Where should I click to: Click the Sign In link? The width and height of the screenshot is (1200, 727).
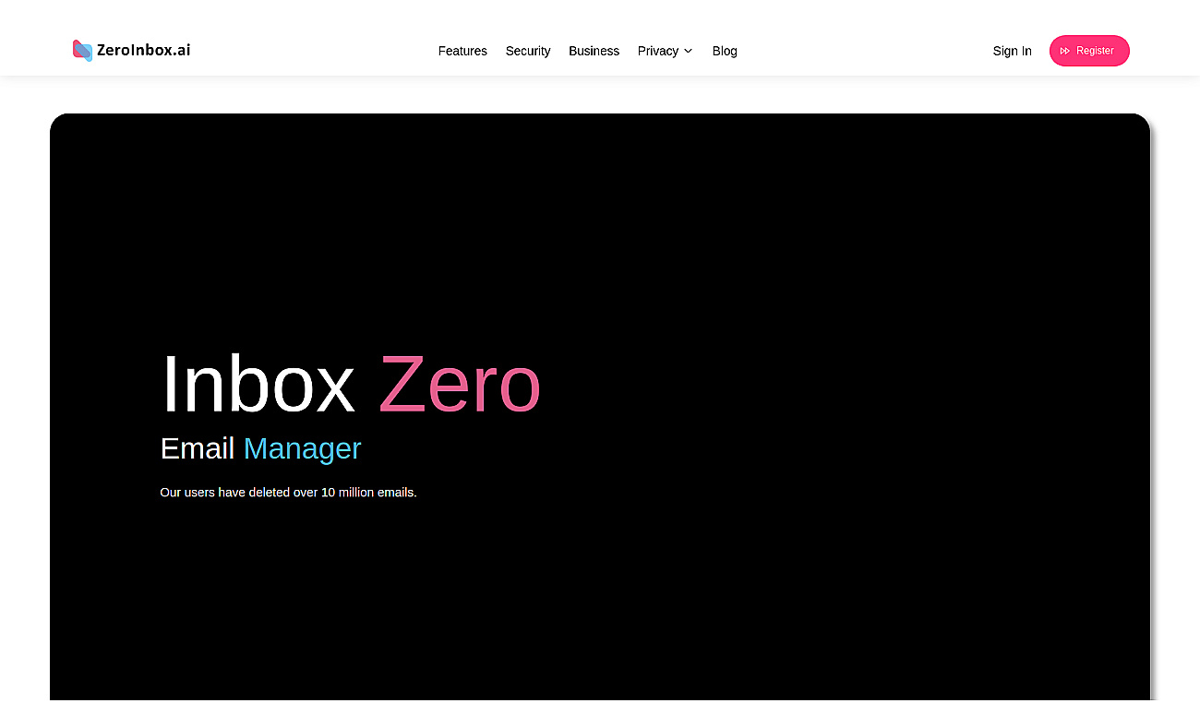1012,51
